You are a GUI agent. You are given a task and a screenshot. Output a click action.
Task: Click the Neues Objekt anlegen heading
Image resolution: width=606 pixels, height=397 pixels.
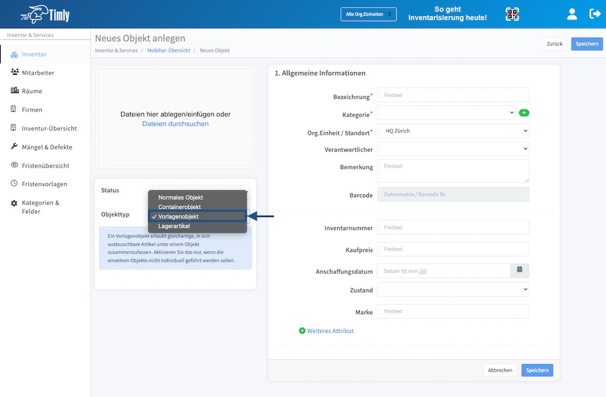(x=140, y=38)
